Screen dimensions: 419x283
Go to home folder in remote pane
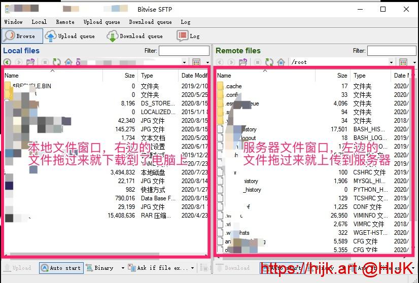[281, 62]
